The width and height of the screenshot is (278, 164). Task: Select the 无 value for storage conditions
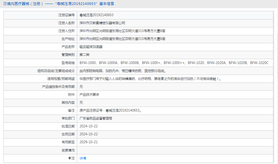[81, 87]
